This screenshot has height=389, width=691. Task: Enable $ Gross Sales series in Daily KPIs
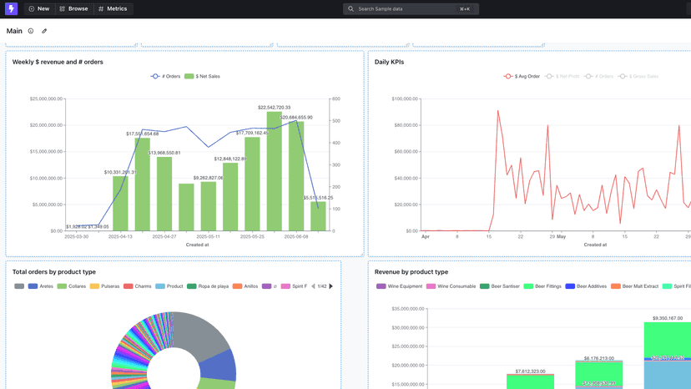click(x=638, y=76)
